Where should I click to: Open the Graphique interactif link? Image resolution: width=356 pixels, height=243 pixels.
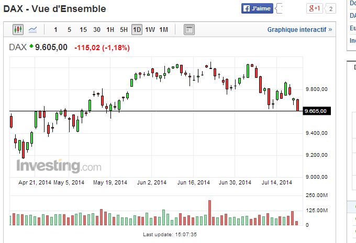[x=299, y=29]
